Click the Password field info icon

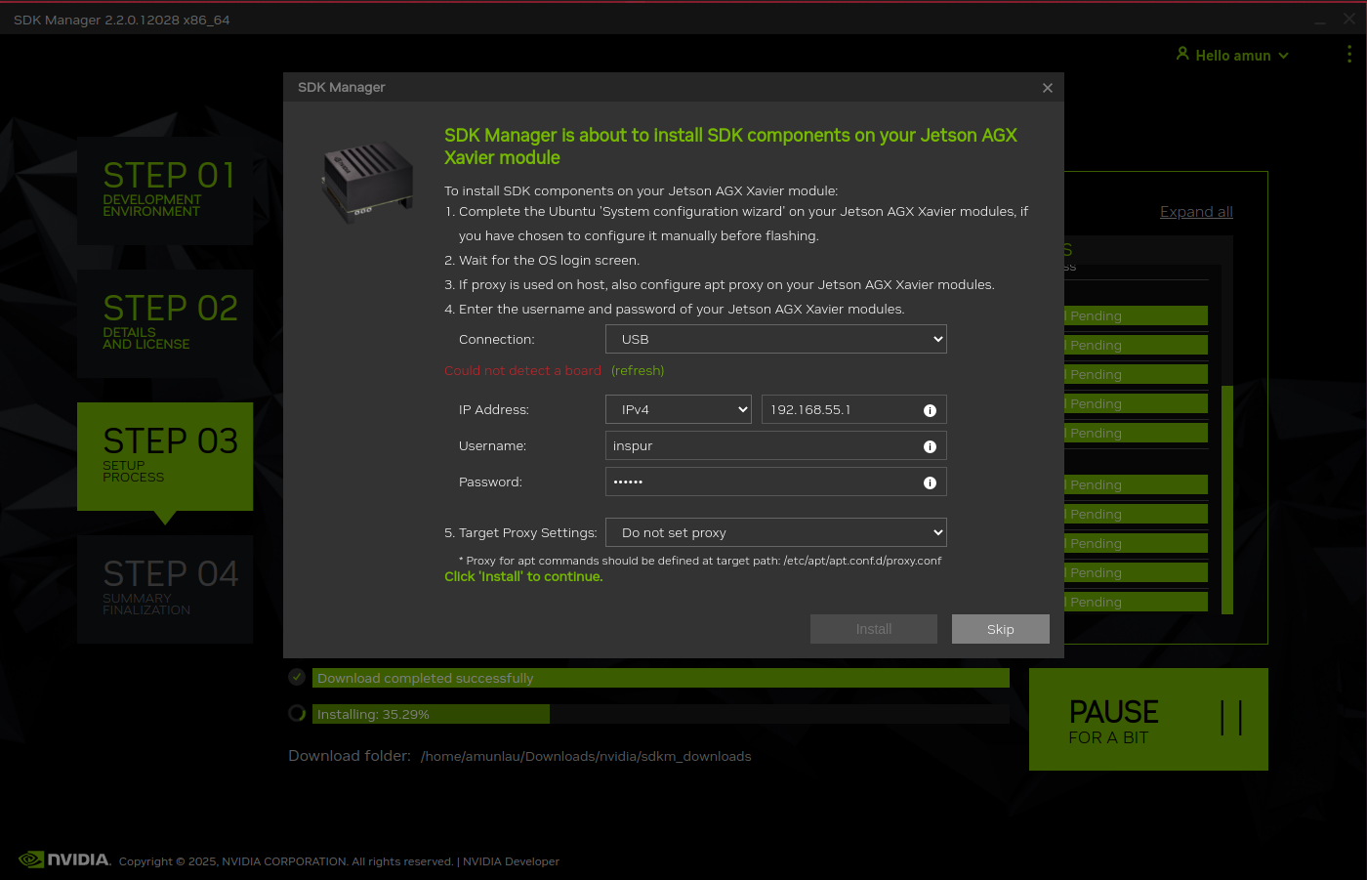[930, 482]
